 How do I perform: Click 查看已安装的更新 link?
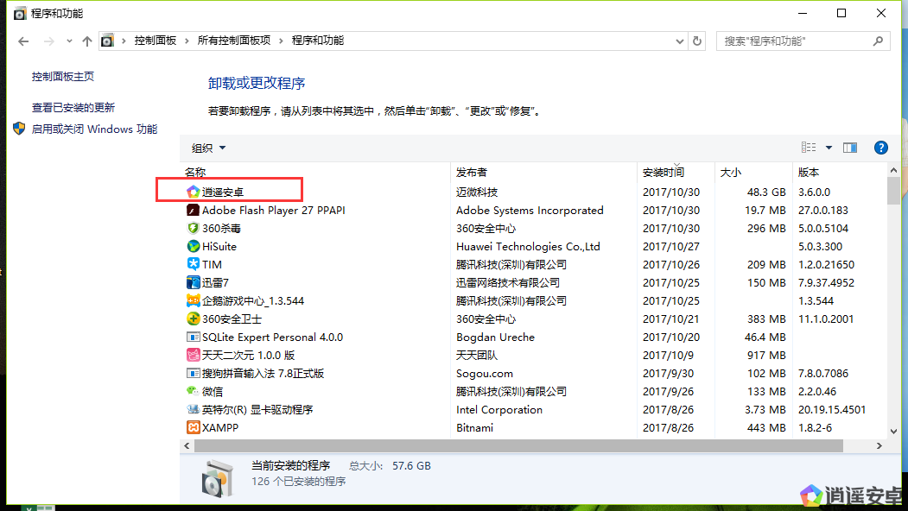[73, 108]
